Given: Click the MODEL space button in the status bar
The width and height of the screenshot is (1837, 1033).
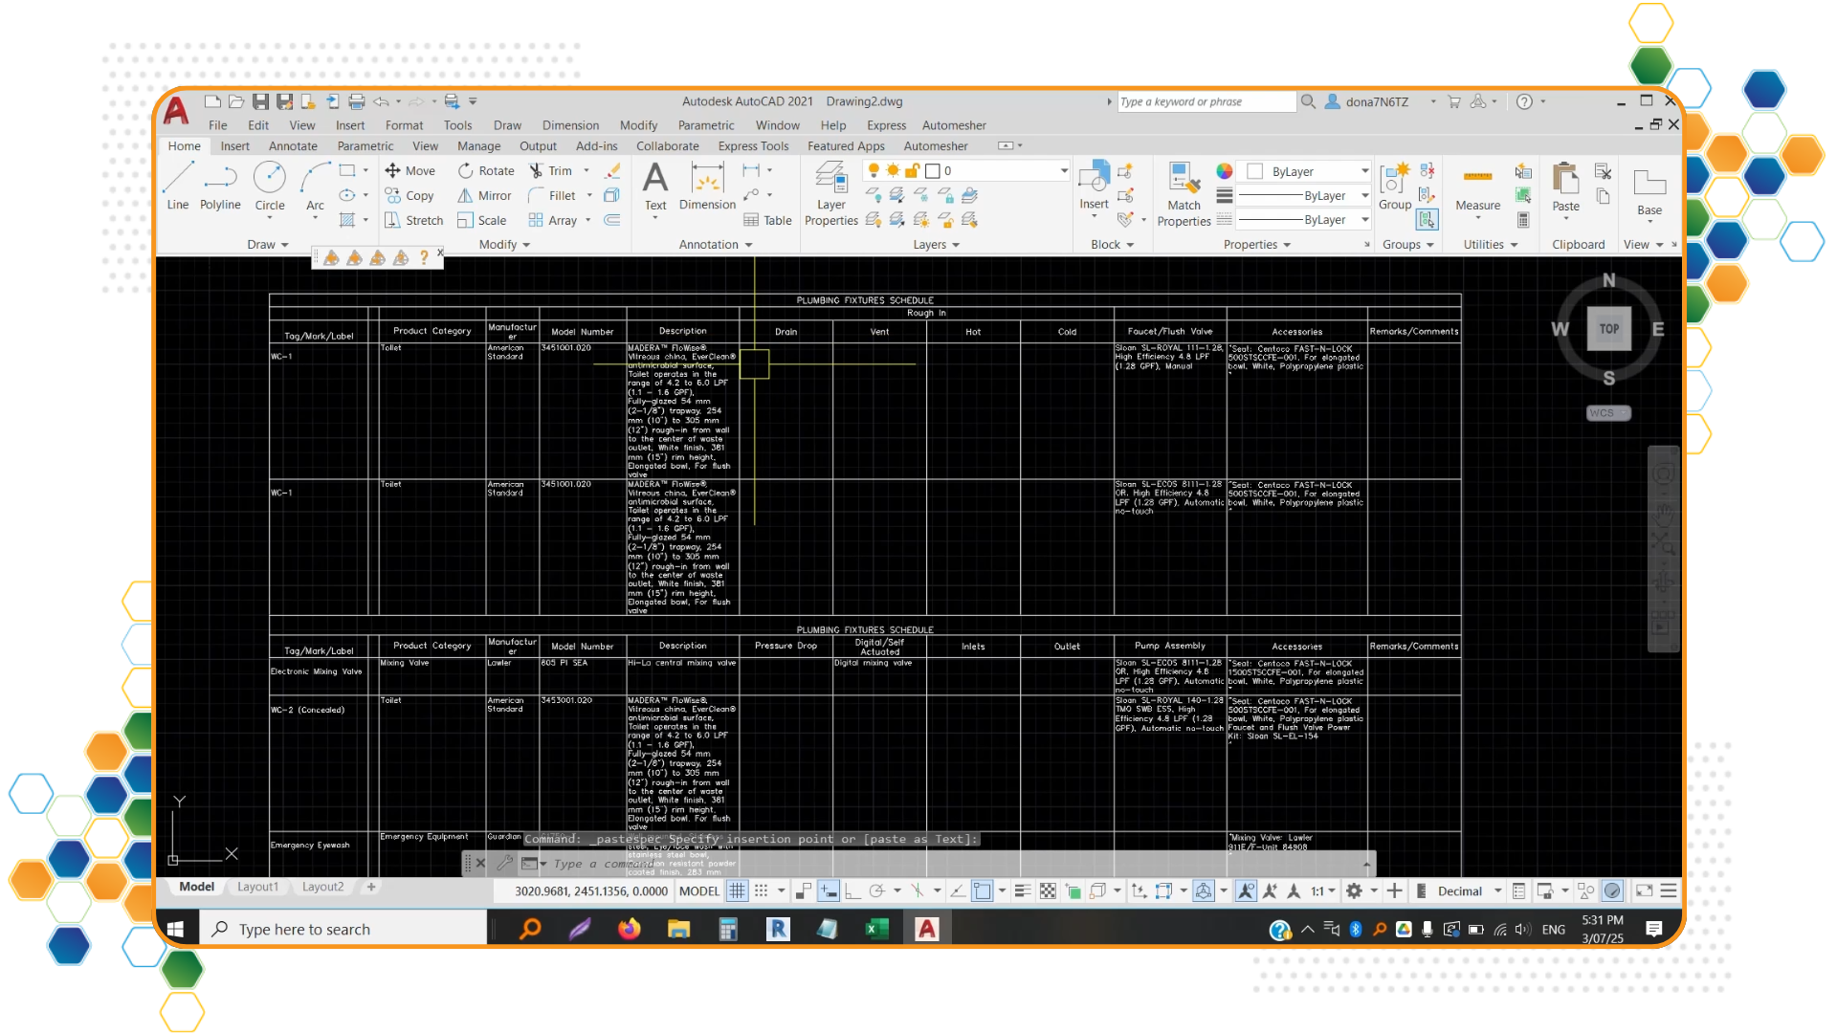Looking at the screenshot, I should click(698, 890).
